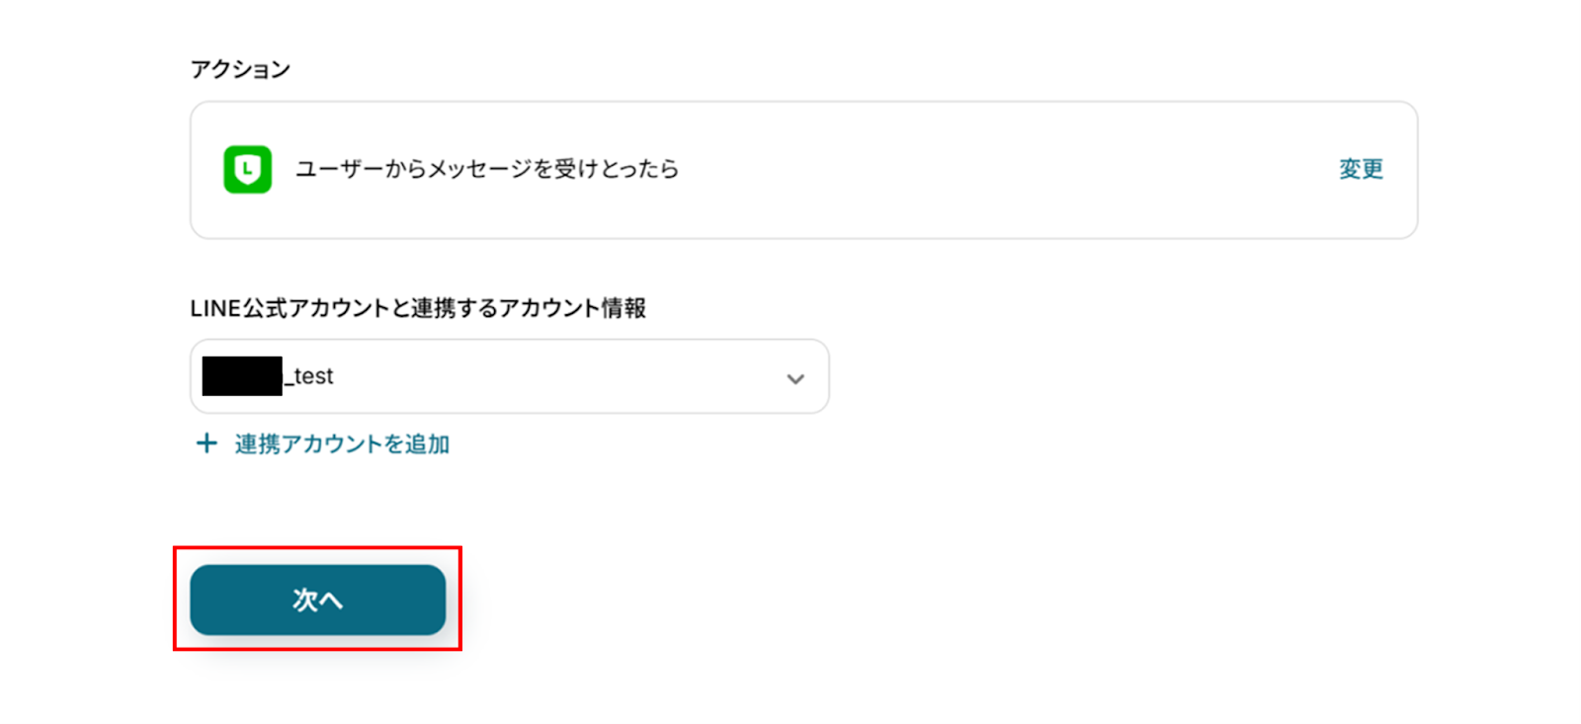
Task: Click the shield-shaped L logo in action card
Action: coord(247,169)
